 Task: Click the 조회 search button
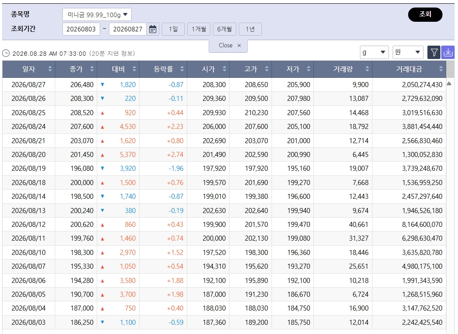[x=425, y=14]
